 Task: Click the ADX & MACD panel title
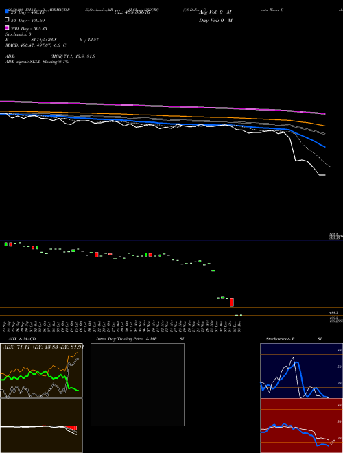click(22, 339)
